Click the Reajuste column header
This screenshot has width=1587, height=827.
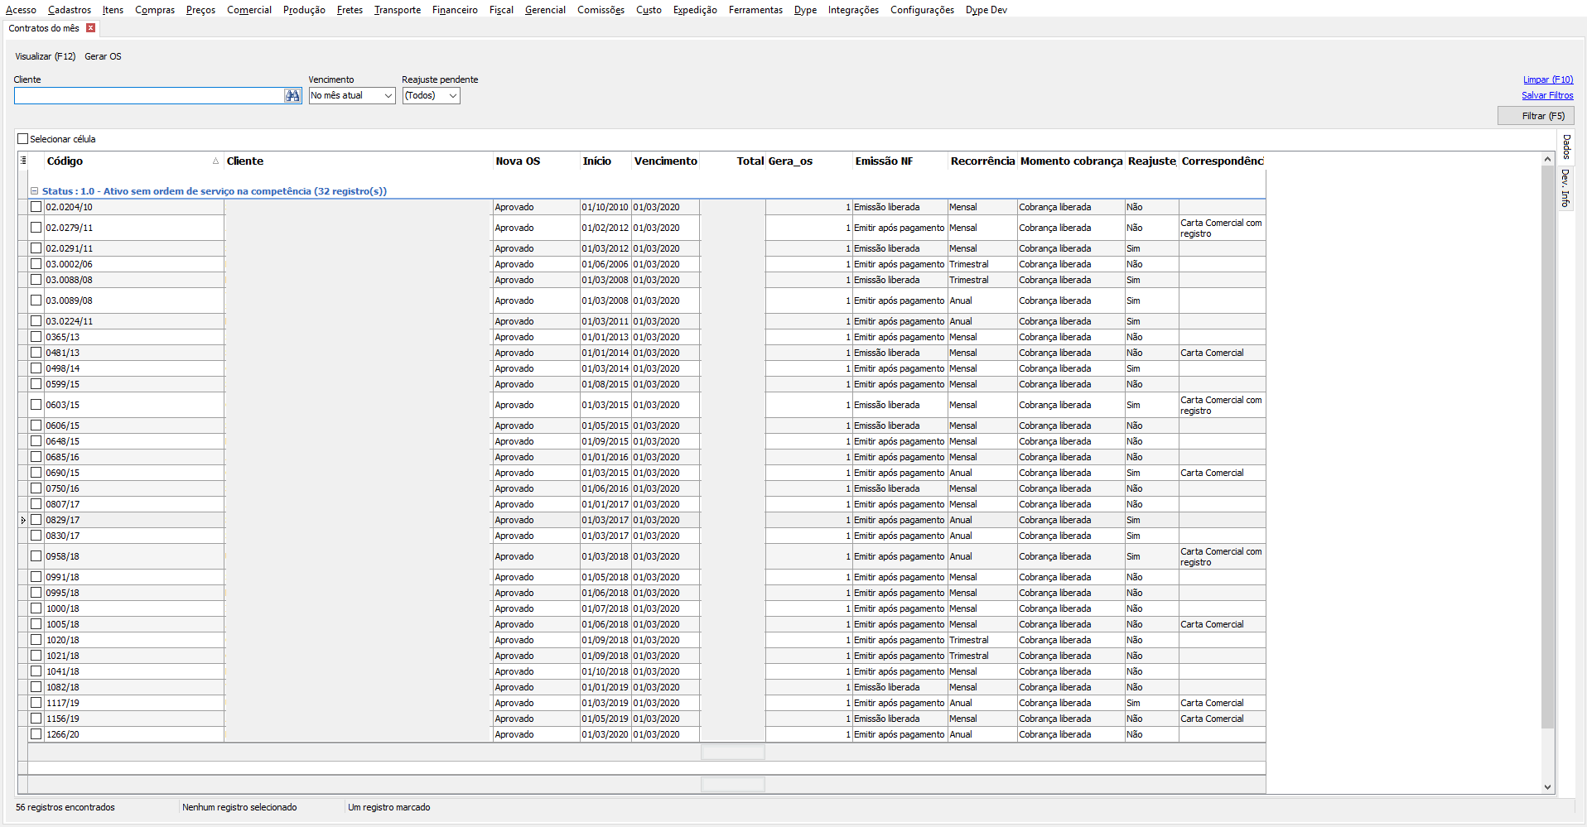[1152, 161]
